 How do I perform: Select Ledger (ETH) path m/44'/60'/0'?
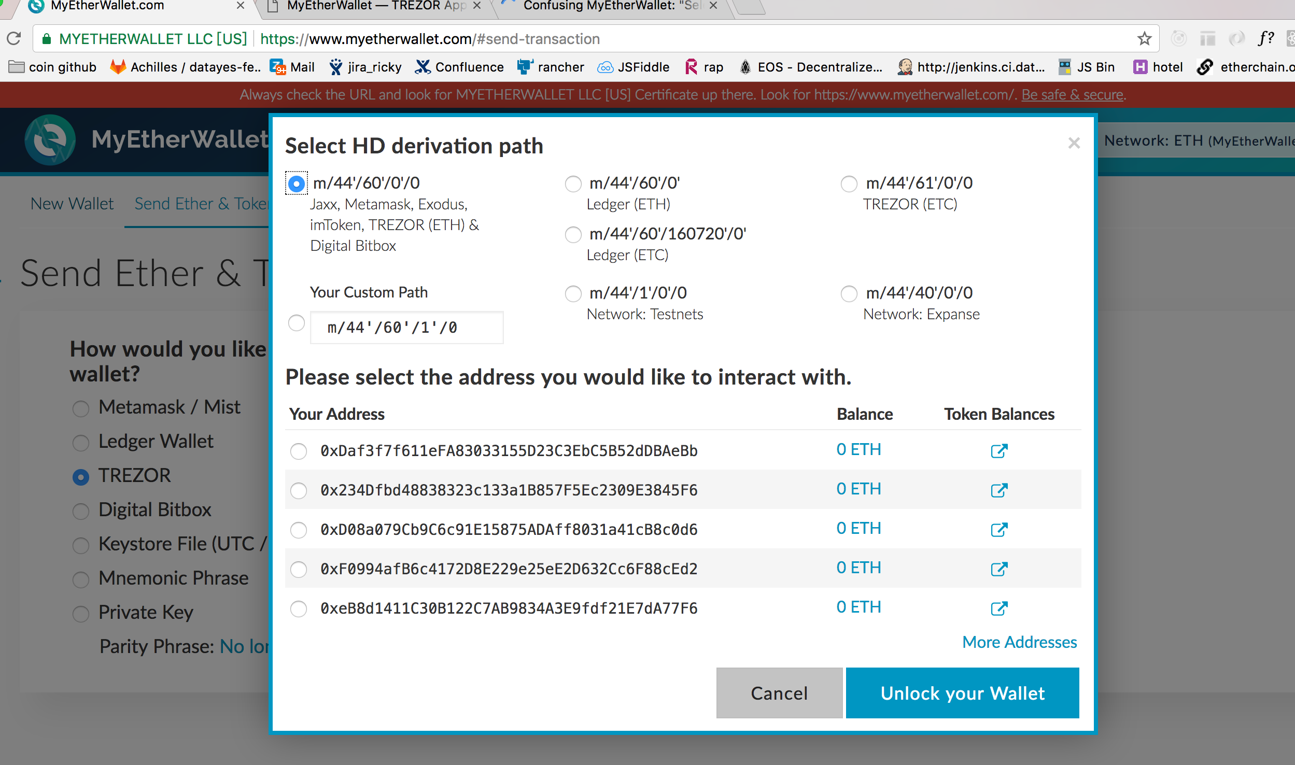(x=573, y=183)
